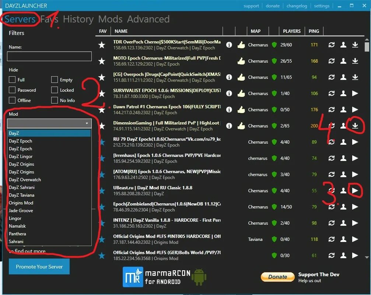Click the server list scrollbar thumb
The height and width of the screenshot is (295, 371).
tap(367, 47)
